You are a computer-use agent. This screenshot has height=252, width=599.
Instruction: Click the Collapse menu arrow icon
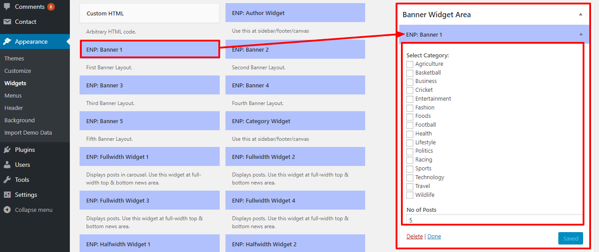coord(7,210)
